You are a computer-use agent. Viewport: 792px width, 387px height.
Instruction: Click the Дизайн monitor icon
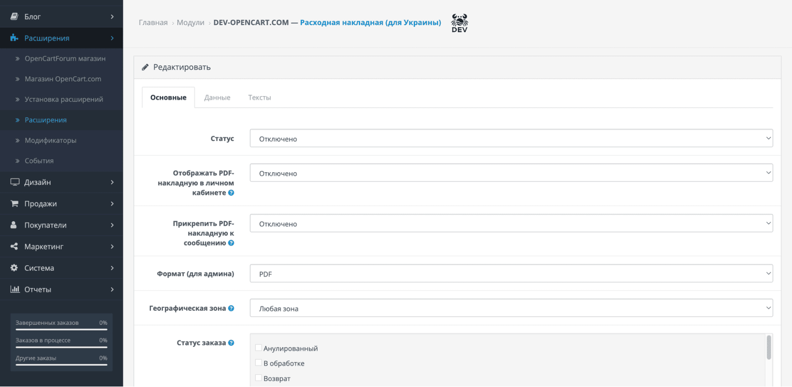[15, 182]
